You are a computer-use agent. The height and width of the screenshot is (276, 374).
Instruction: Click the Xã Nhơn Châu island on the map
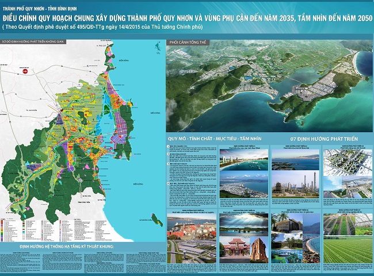click(157, 220)
